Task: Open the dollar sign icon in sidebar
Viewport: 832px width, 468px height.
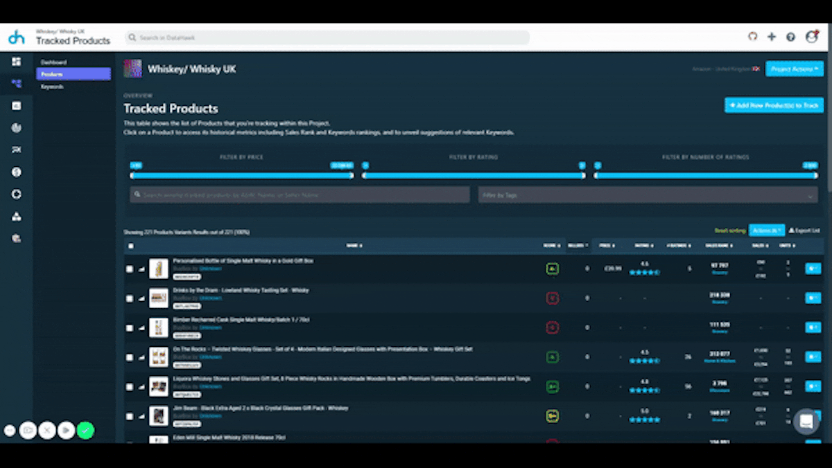Action: coord(17,172)
